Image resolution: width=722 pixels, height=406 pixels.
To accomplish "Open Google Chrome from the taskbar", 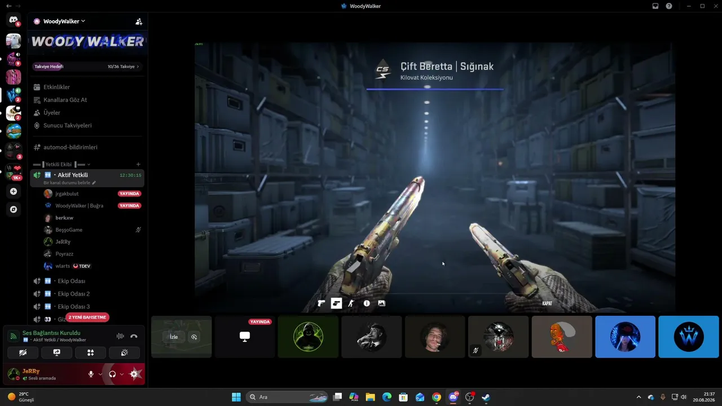I will [x=437, y=397].
